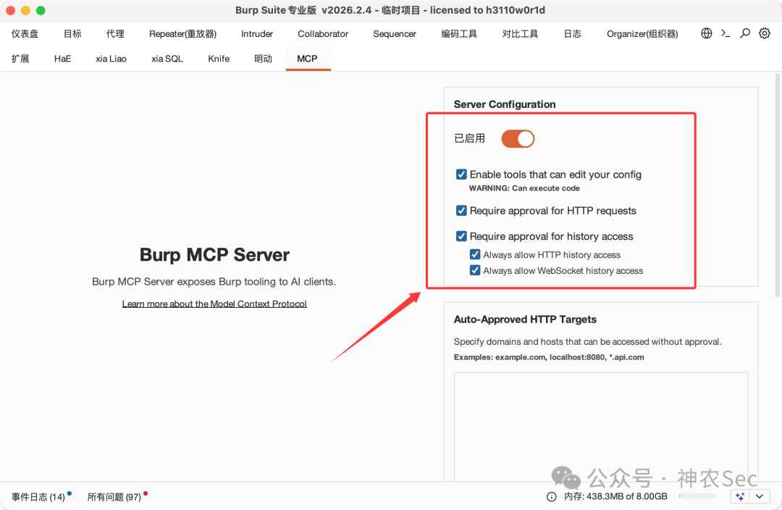Click the 内存: 438.3MB of 8.00GB text
The image size is (782, 510).
615,496
